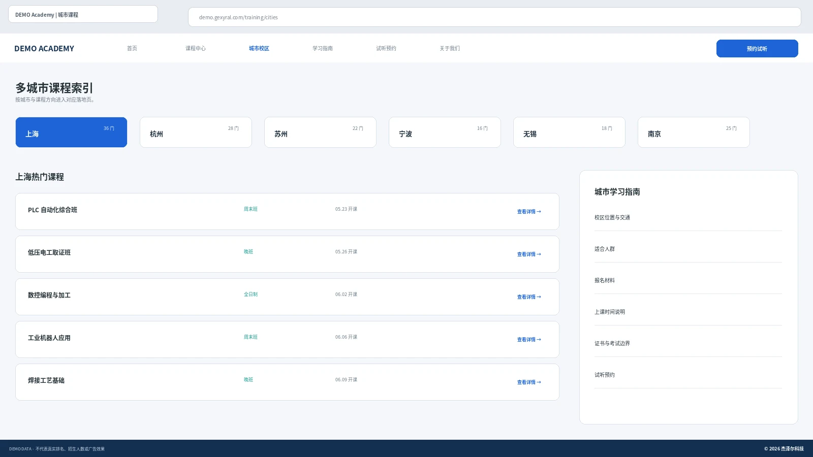Select the 城市校区 navigation item

[x=259, y=48]
